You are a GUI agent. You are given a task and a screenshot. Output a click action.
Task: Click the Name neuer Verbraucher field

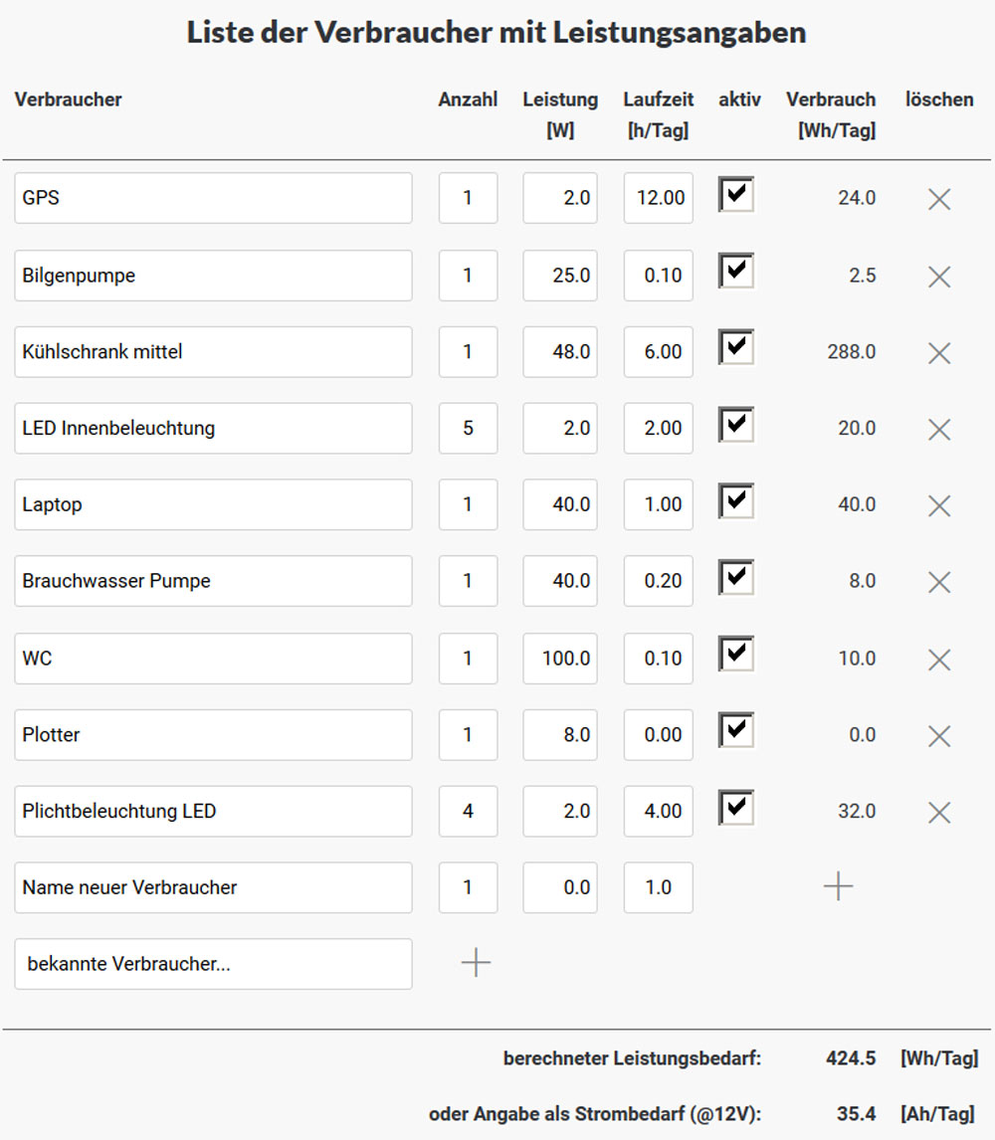[x=213, y=887]
